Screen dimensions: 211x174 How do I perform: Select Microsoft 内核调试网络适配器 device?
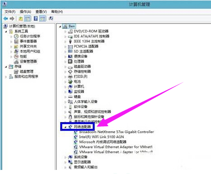pyautogui.click(x=103, y=142)
